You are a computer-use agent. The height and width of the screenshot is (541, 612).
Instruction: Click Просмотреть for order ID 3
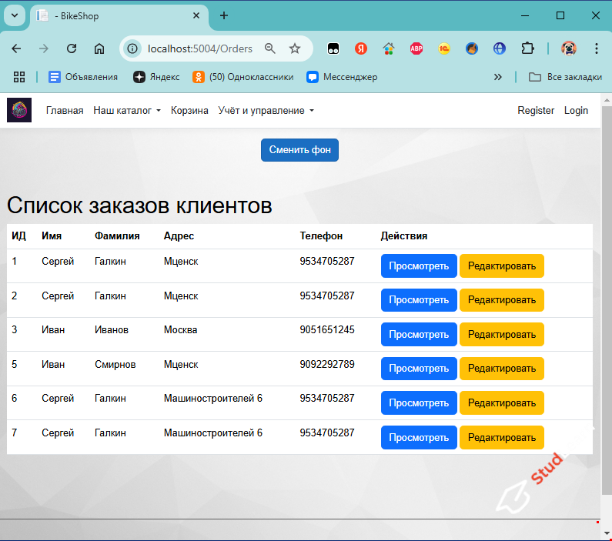pos(419,335)
